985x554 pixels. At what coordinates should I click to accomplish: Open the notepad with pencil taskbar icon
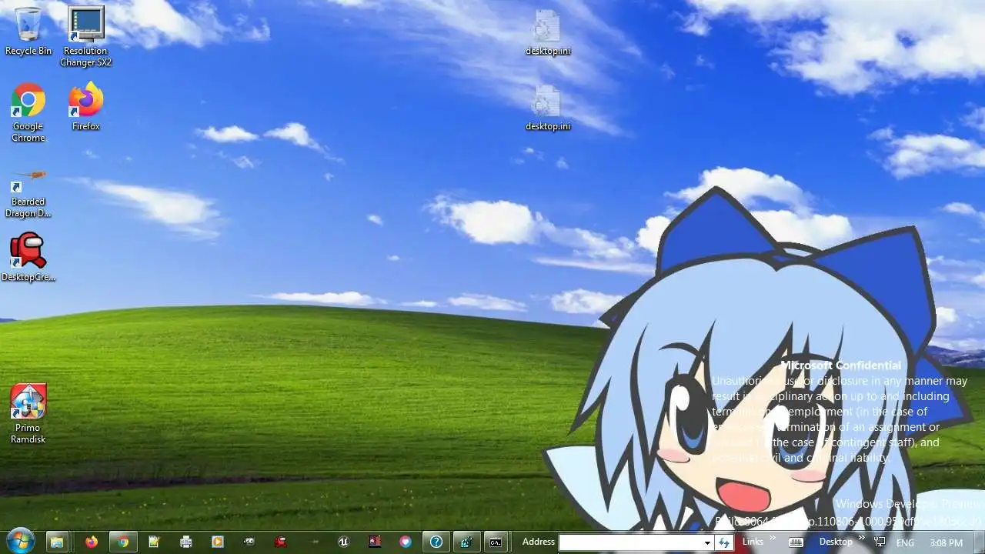point(154,542)
